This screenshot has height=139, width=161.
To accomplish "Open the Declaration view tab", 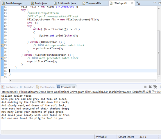I will (x=46, y=87).
